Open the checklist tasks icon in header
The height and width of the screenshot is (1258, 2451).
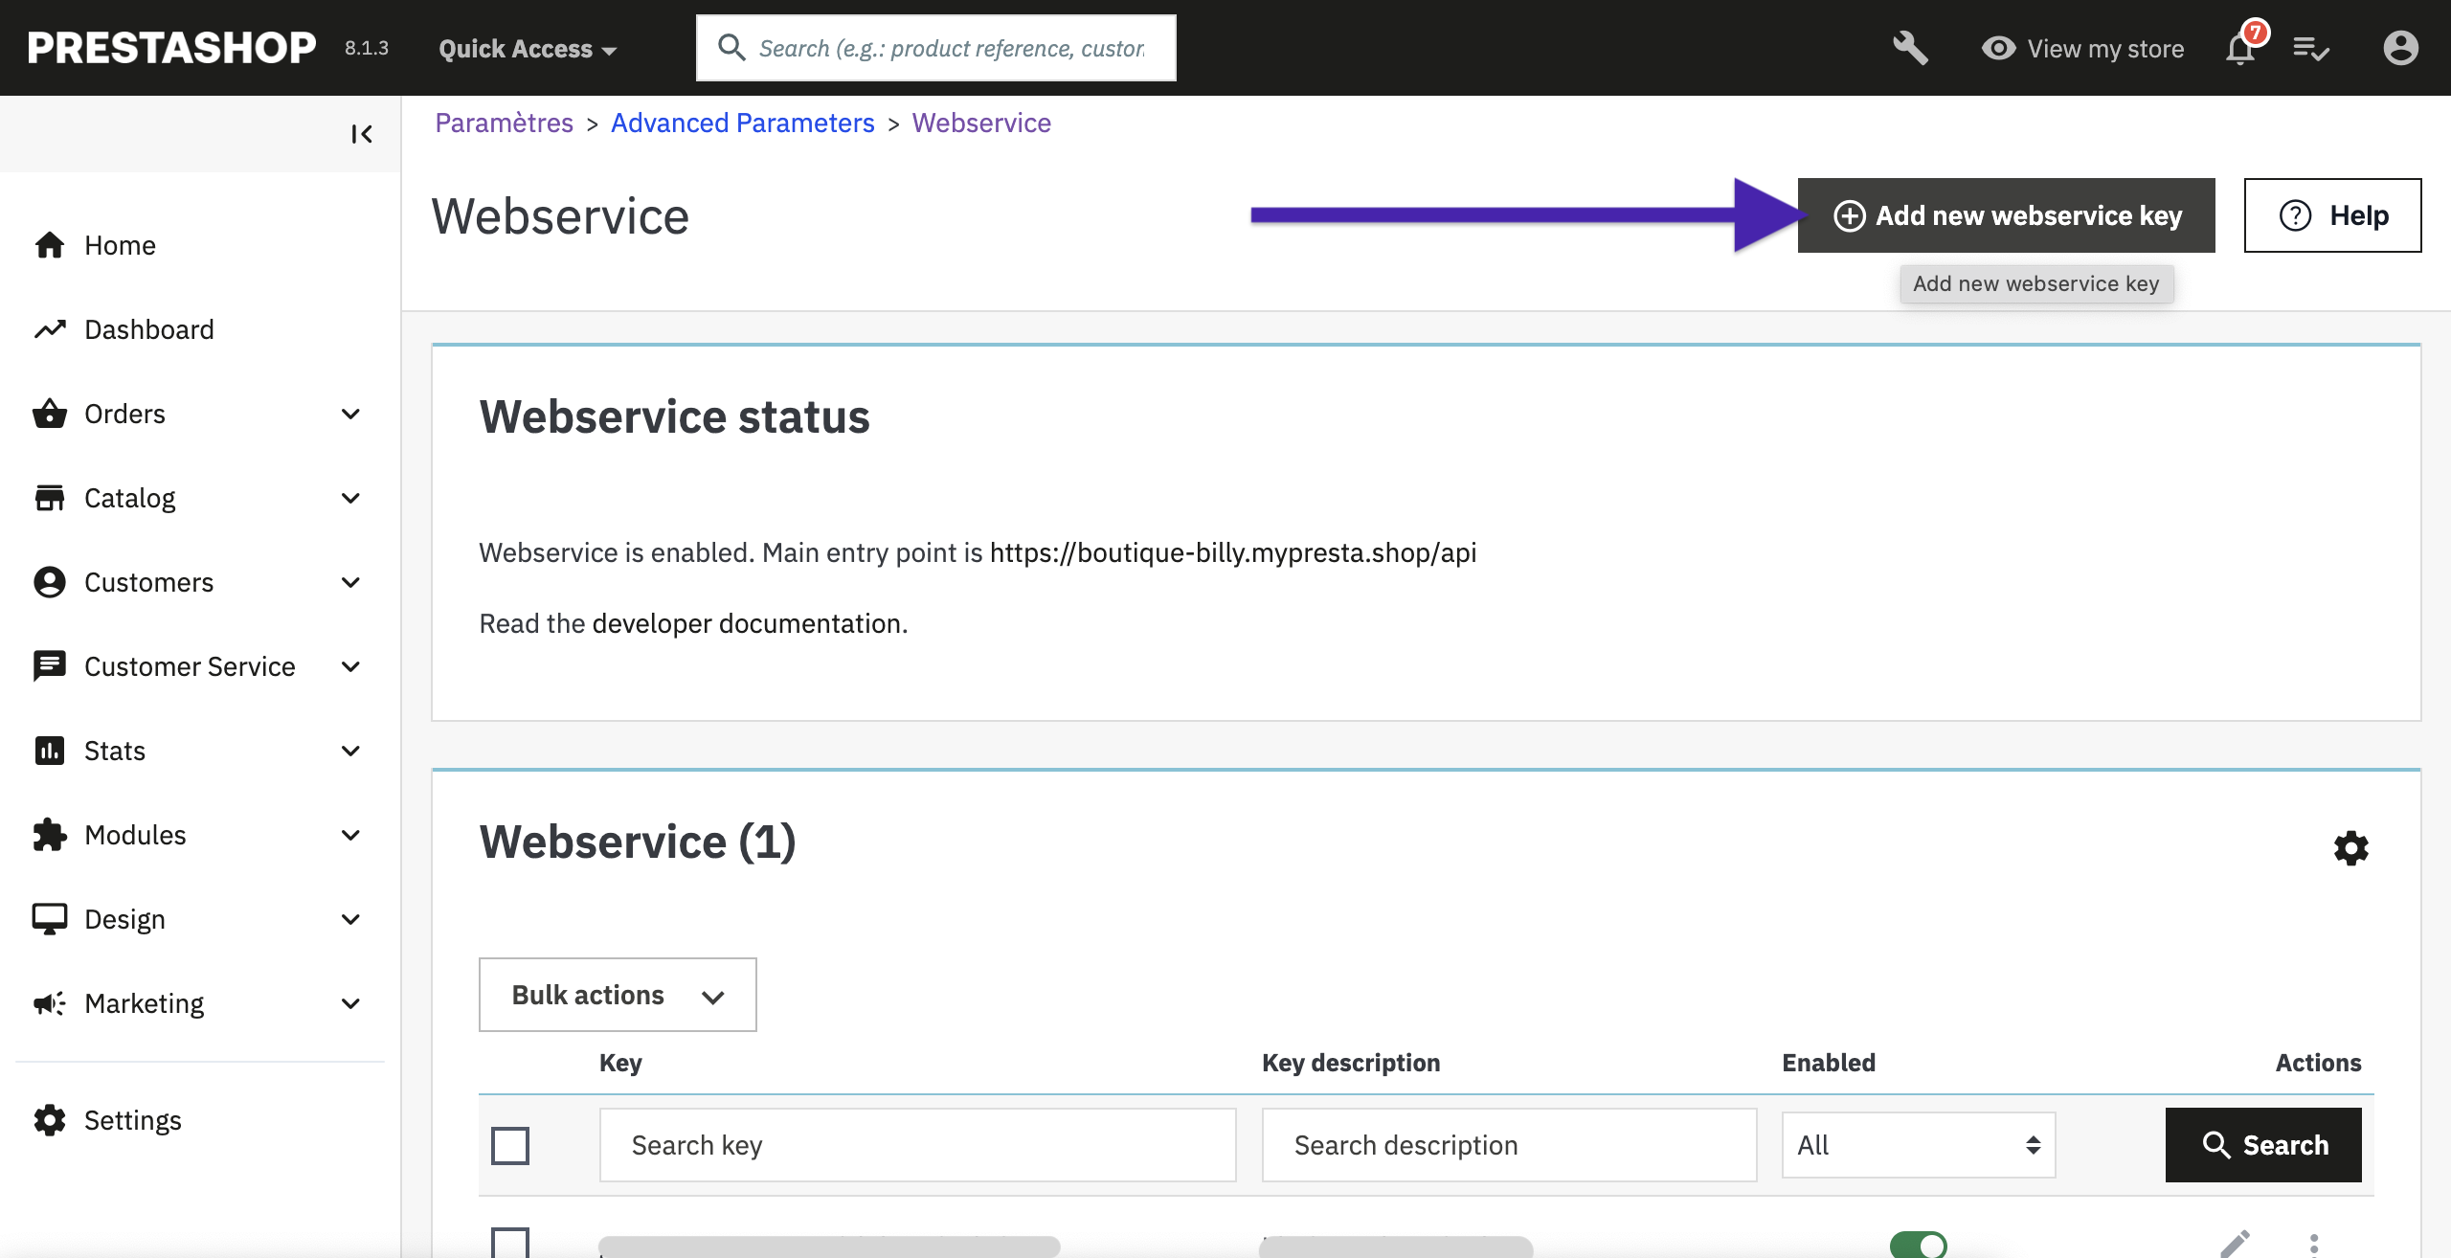pos(2310,48)
